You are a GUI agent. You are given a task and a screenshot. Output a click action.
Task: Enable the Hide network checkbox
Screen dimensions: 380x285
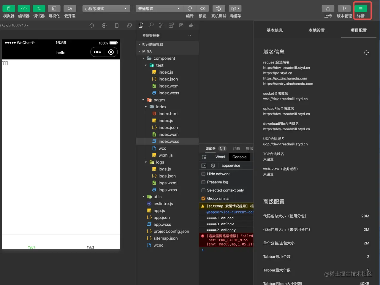203,174
